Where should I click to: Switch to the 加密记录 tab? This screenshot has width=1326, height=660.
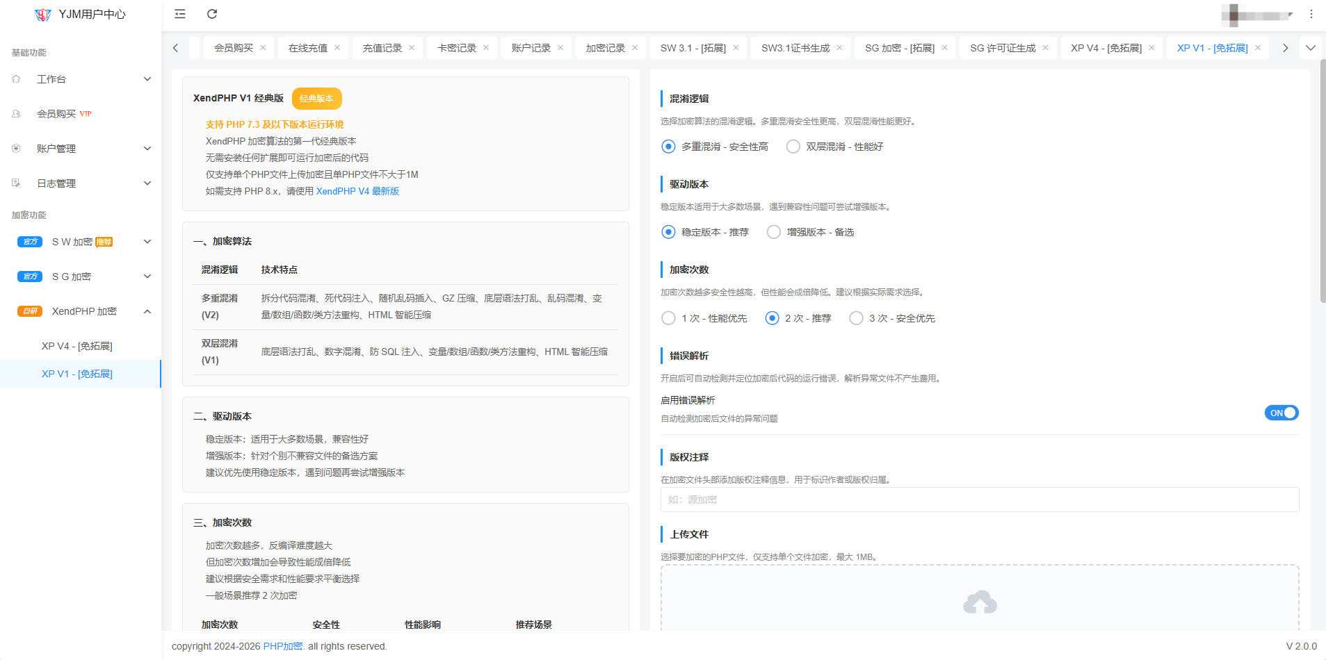point(605,48)
